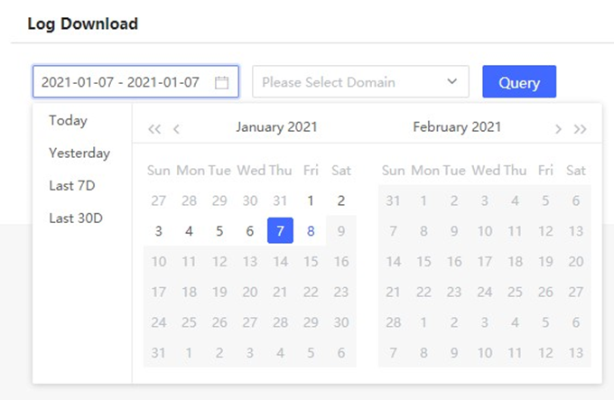
Task: Jump to next year with double-right arrow
Action: 581,129
